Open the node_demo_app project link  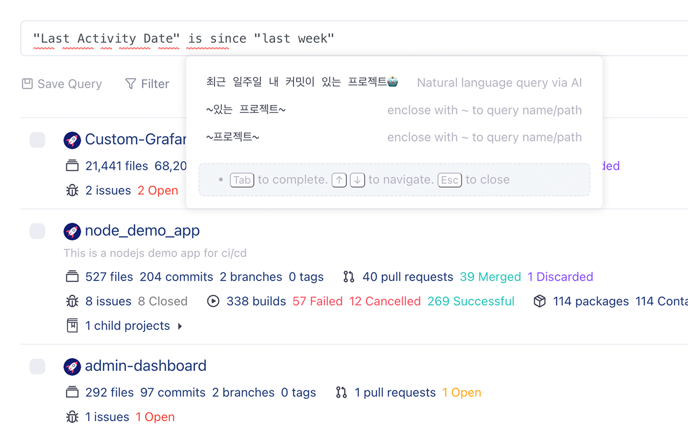[142, 231]
